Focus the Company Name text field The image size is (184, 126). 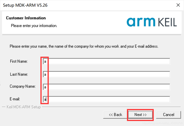(106, 87)
